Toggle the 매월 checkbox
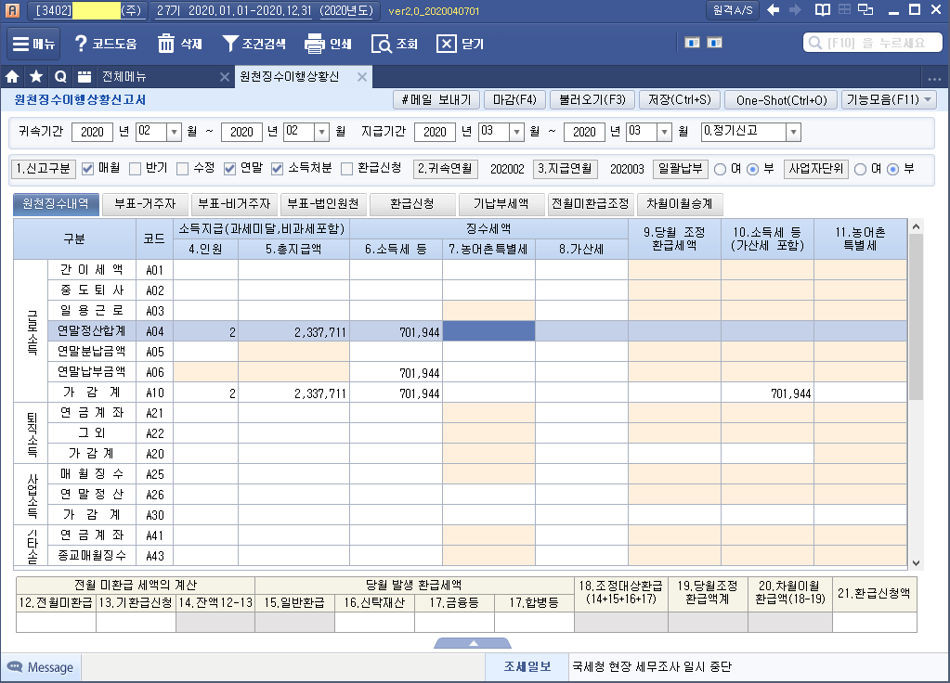This screenshot has width=950, height=683. [x=88, y=169]
